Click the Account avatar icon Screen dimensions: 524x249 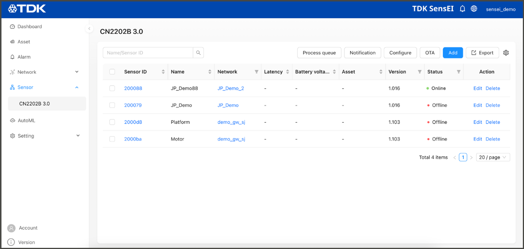click(x=11, y=228)
